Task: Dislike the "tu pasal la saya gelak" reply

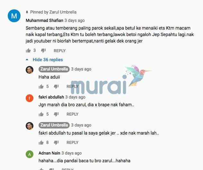Action: click(56, 143)
